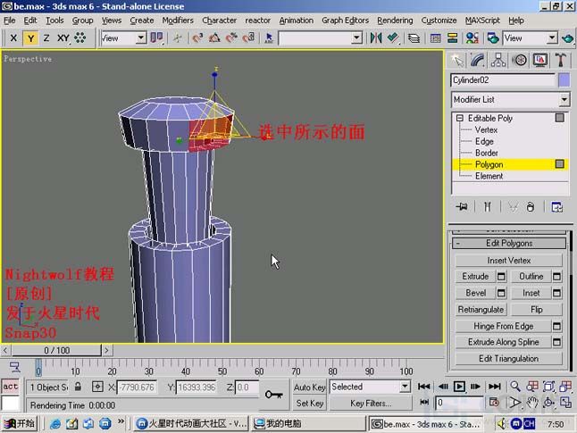
Task: Click the time slider 0 / 100
Action: coord(56,350)
